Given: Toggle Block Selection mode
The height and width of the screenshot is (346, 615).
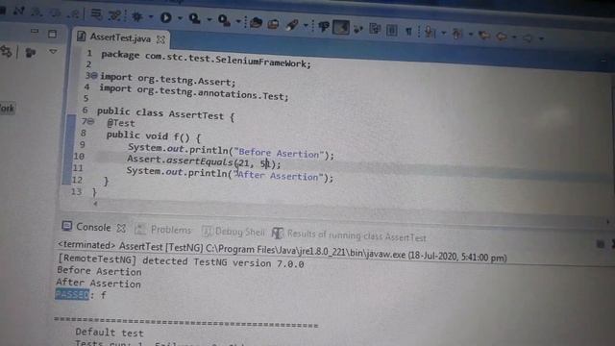Looking at the screenshot, I should pos(391,30).
